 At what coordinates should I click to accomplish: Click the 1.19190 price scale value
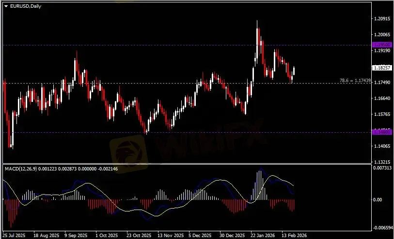[x=382, y=51]
